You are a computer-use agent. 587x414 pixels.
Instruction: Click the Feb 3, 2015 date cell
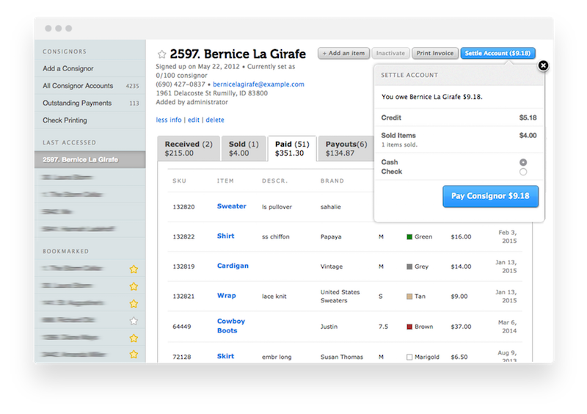(x=507, y=237)
